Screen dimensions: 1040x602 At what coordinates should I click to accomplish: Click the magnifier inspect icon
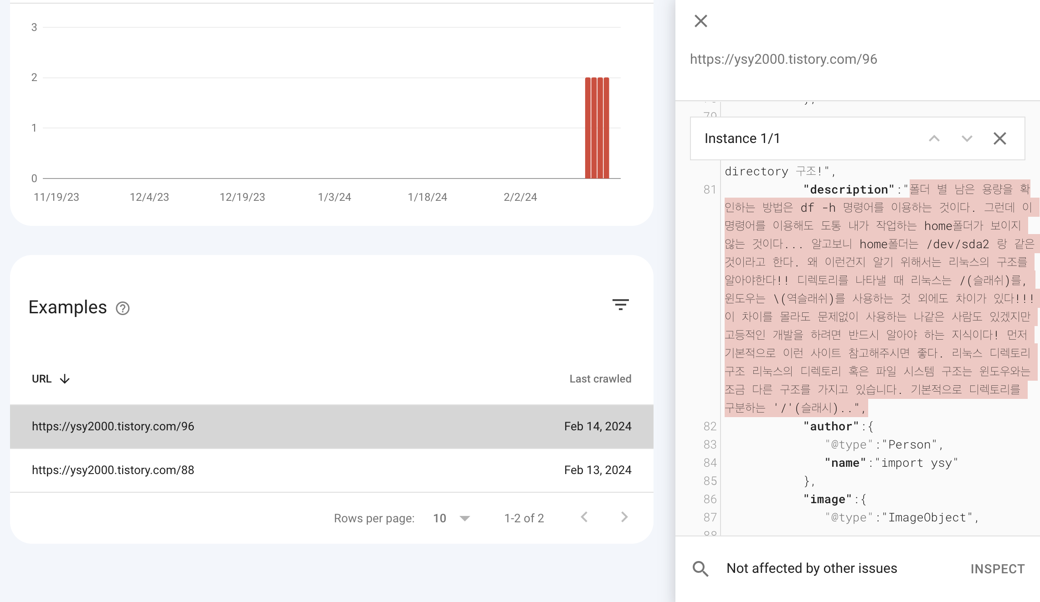point(700,568)
